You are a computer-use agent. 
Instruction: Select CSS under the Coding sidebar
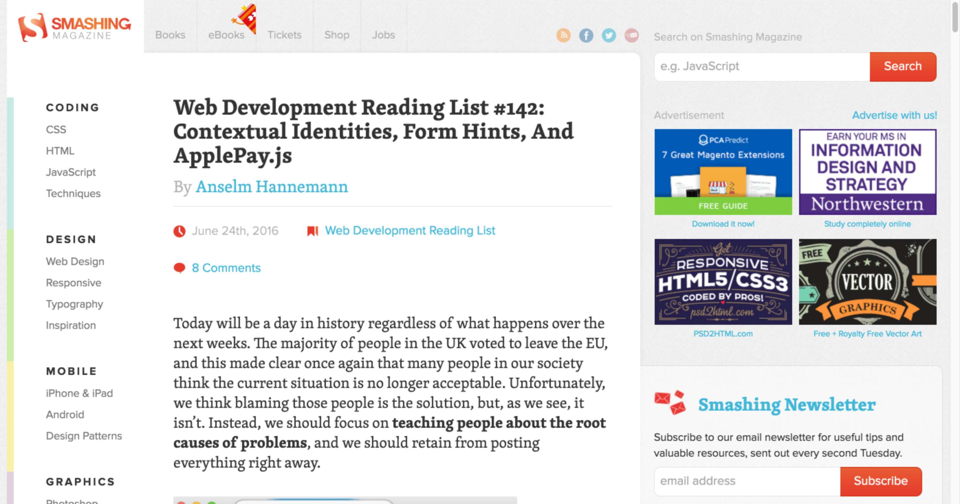pos(56,129)
